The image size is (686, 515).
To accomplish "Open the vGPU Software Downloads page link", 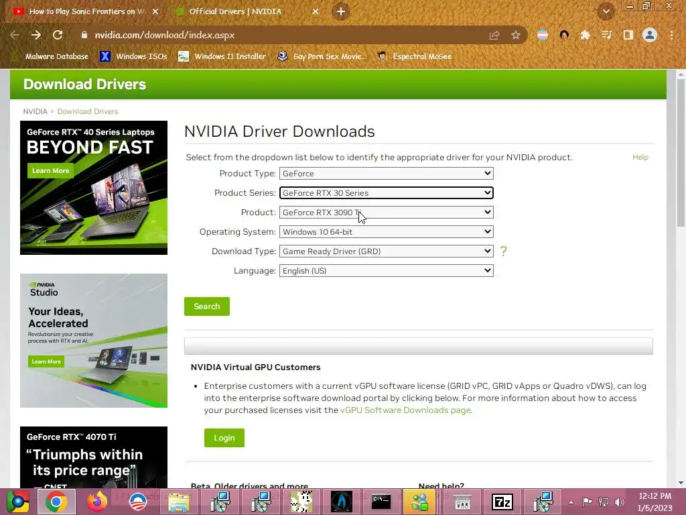I will 405,410.
